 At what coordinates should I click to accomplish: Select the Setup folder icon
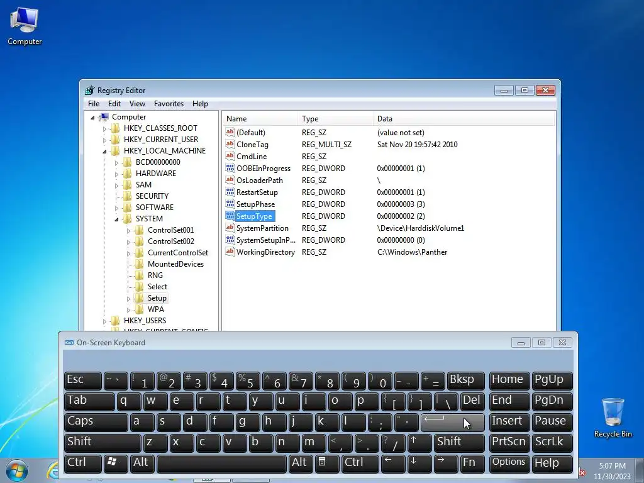point(139,297)
